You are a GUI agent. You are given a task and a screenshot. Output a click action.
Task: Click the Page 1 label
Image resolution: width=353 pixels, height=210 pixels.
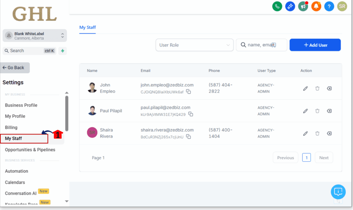[x=98, y=158]
